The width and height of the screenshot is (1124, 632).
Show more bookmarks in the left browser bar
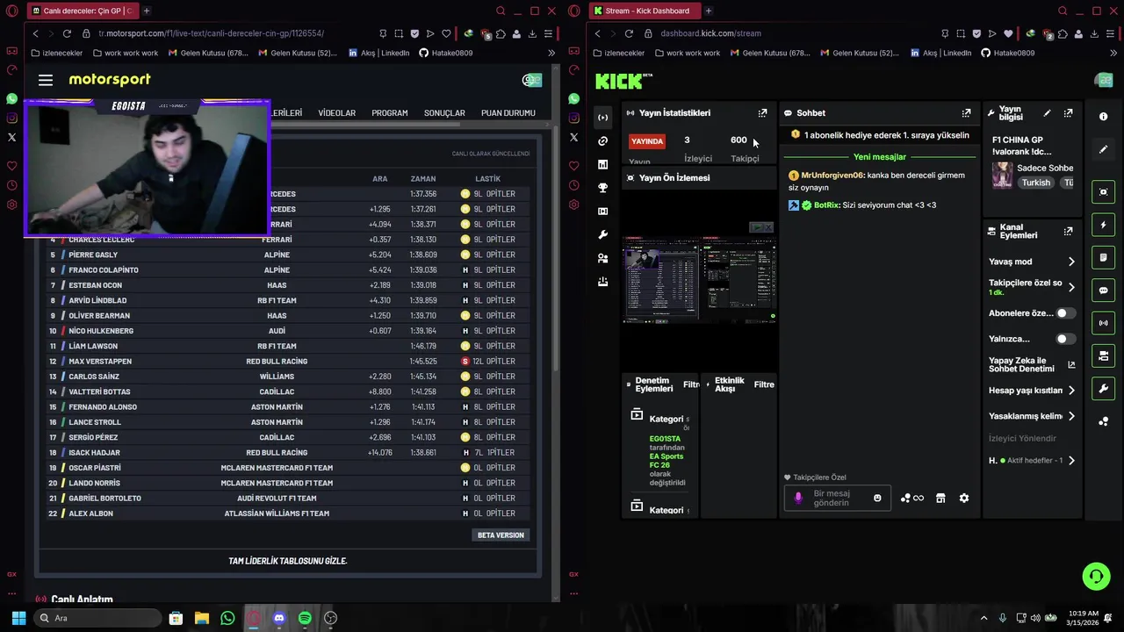pos(551,53)
